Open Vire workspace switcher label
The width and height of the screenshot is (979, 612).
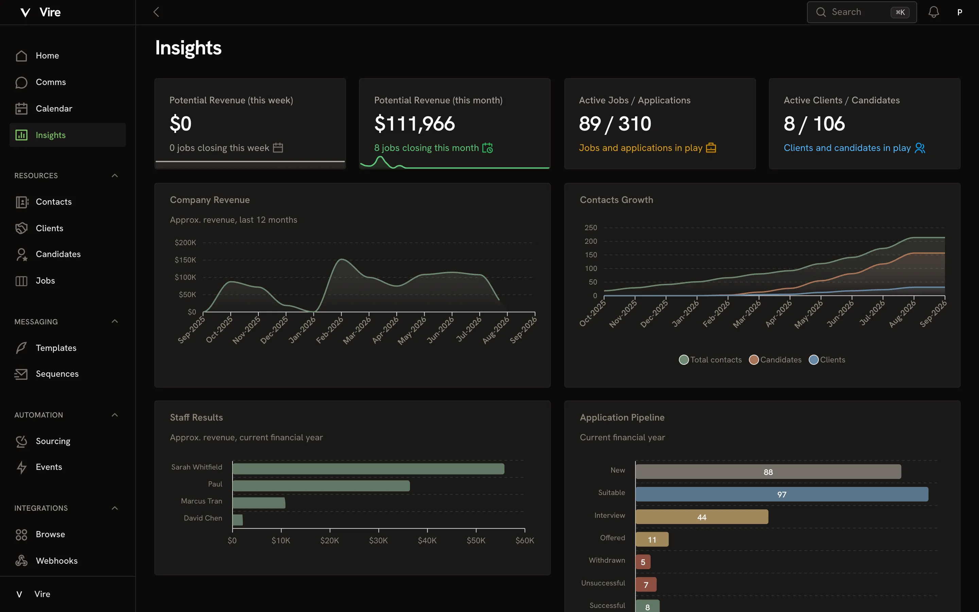pos(42,594)
